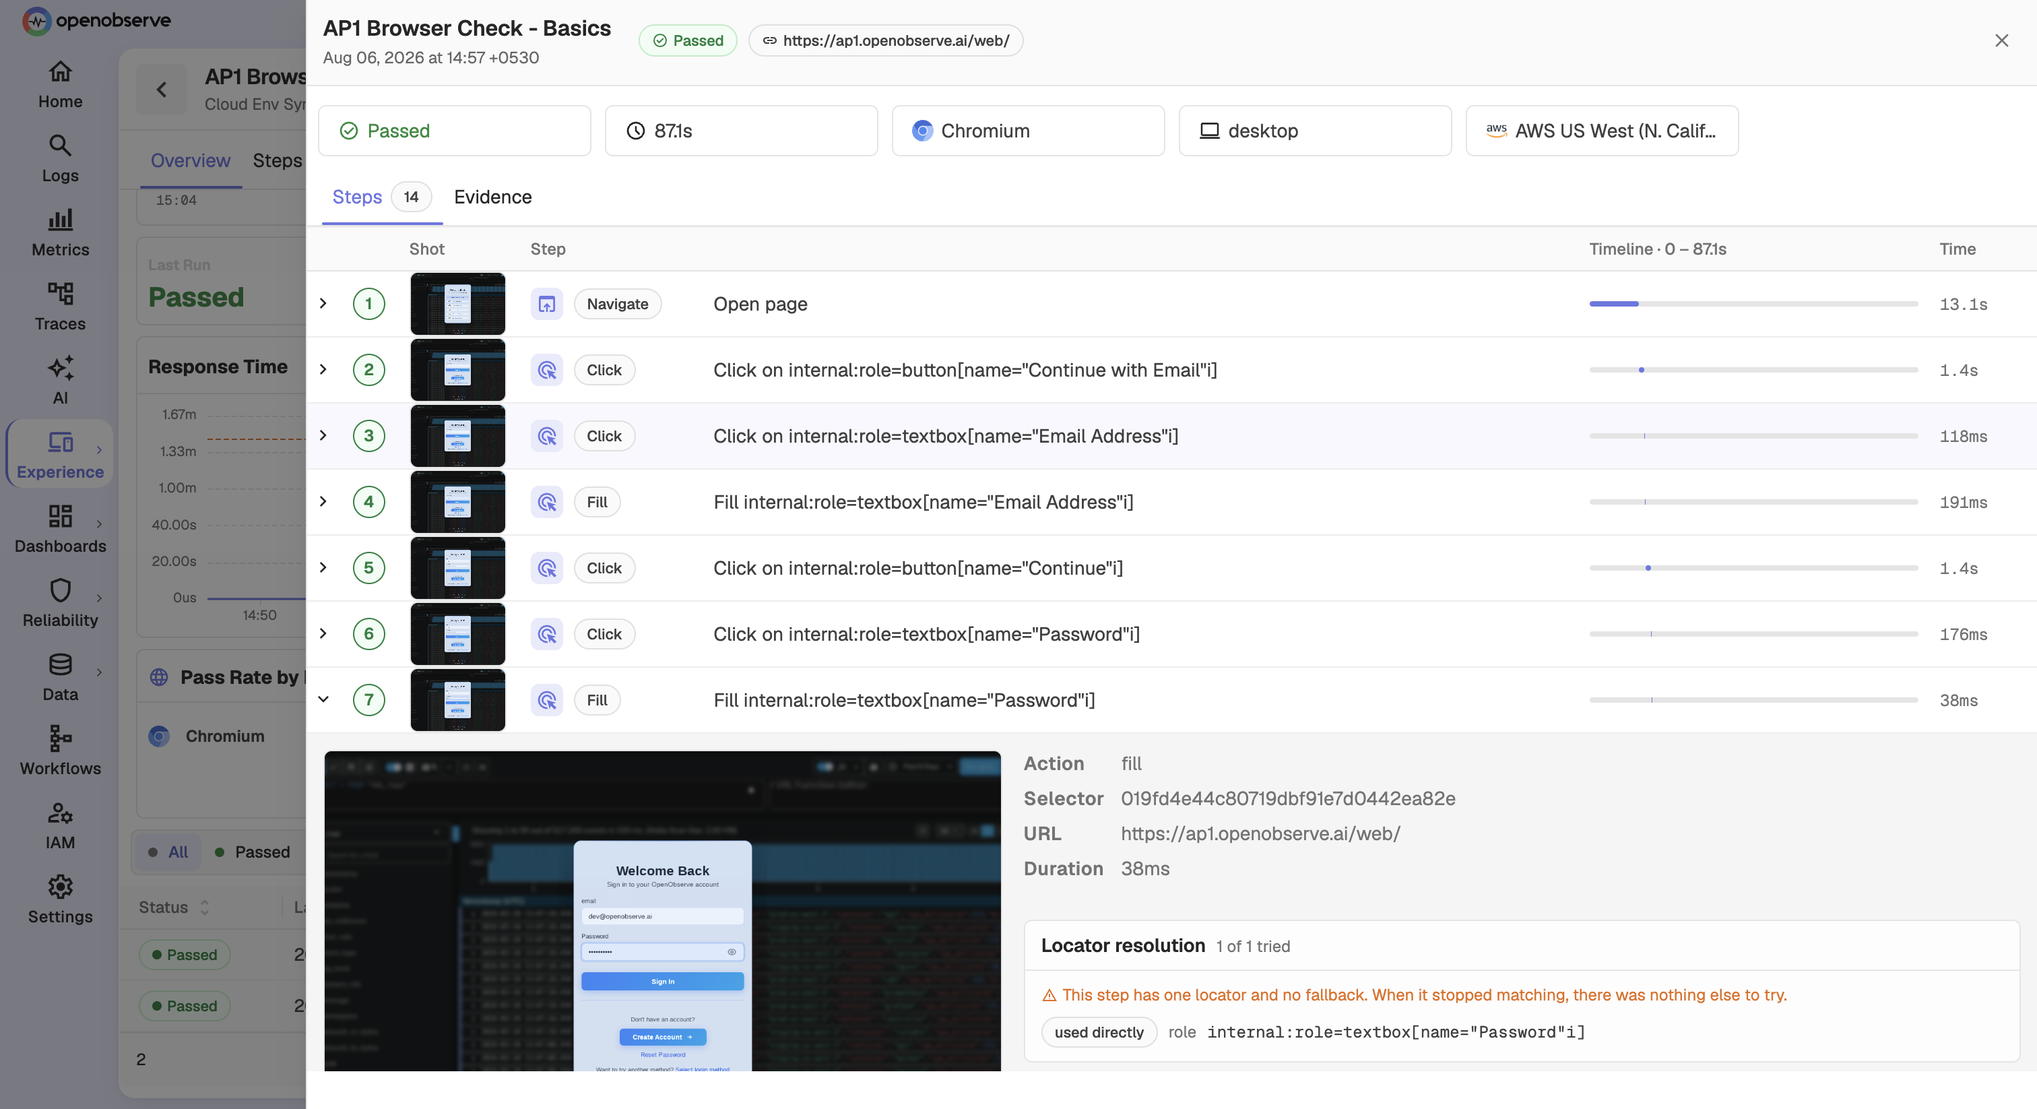Click the warning icon in Locator resolution
2037x1109 pixels.
tap(1049, 995)
